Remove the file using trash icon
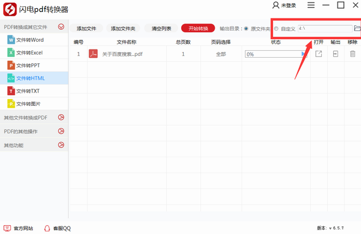 click(353, 54)
